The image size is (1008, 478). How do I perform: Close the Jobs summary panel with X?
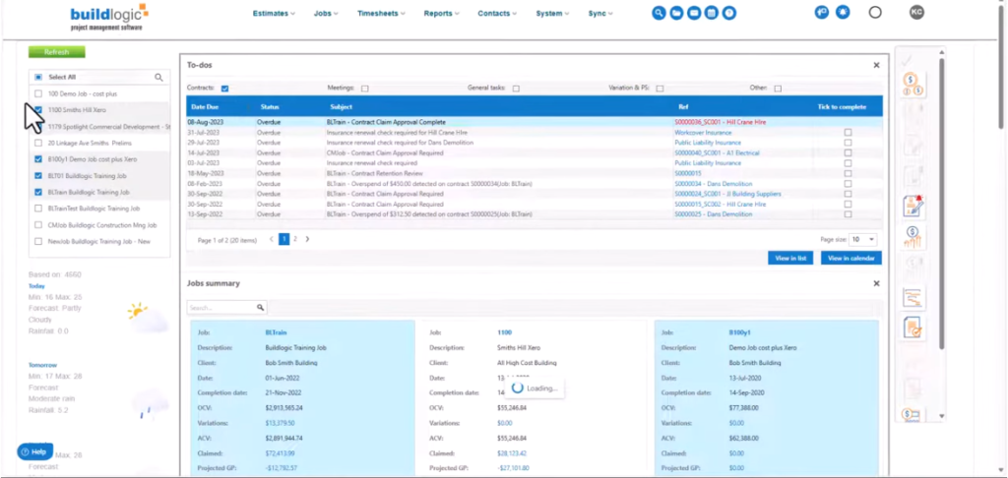click(x=876, y=283)
